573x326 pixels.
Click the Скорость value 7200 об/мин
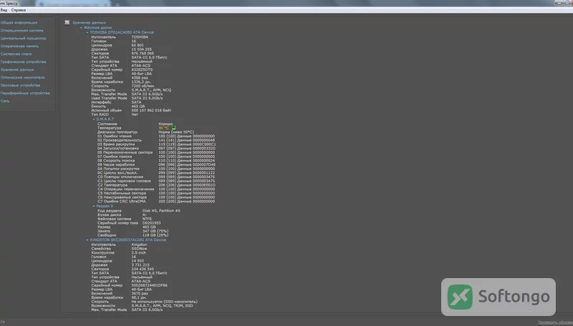pos(143,86)
